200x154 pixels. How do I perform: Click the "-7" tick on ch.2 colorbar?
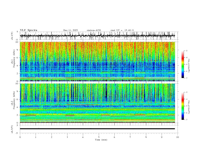point(186,120)
